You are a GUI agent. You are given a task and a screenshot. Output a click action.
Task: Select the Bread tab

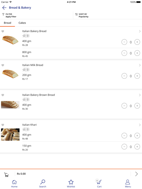click(7, 23)
